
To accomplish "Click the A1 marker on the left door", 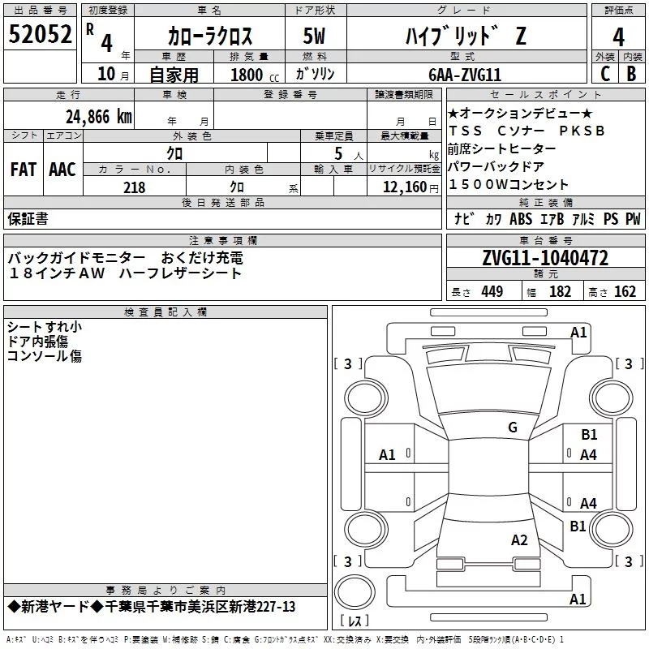I will (388, 455).
